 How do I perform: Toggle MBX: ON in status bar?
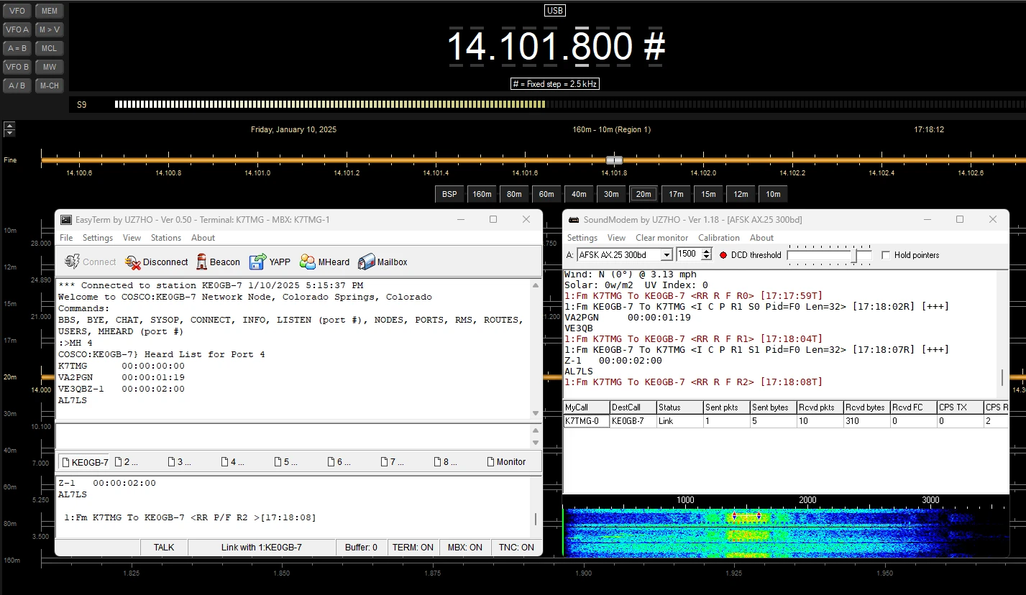[x=465, y=548]
